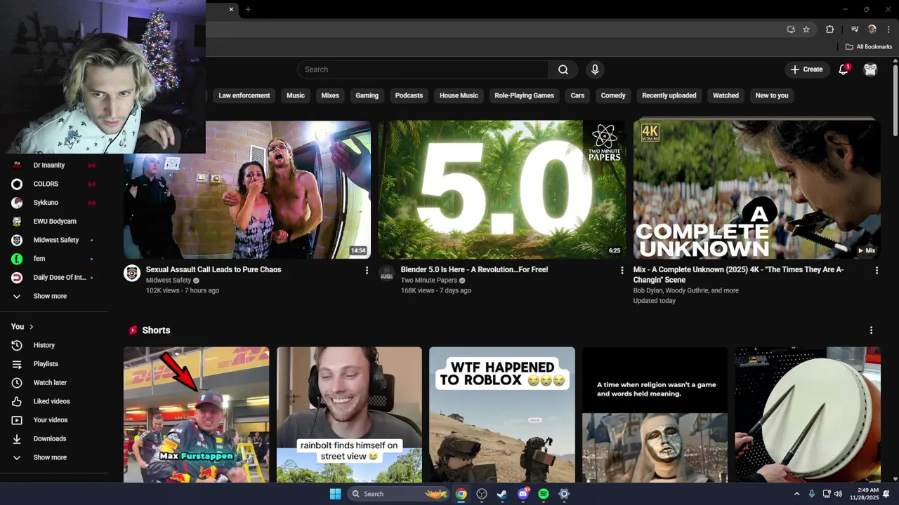
Task: Open Discord from the taskbar
Action: 523,494
